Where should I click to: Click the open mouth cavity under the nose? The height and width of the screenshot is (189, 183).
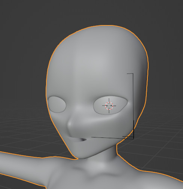(x=82, y=140)
